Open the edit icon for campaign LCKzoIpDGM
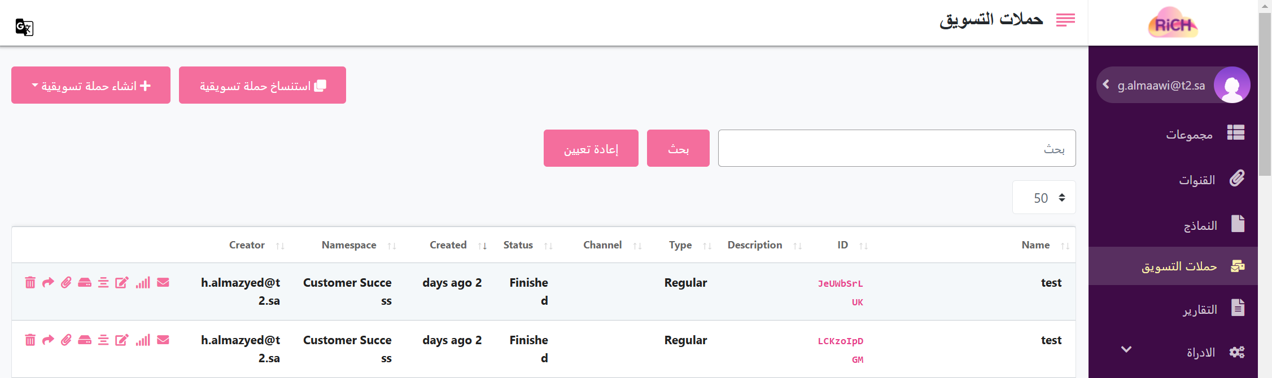This screenshot has width=1272, height=378. 122,340
